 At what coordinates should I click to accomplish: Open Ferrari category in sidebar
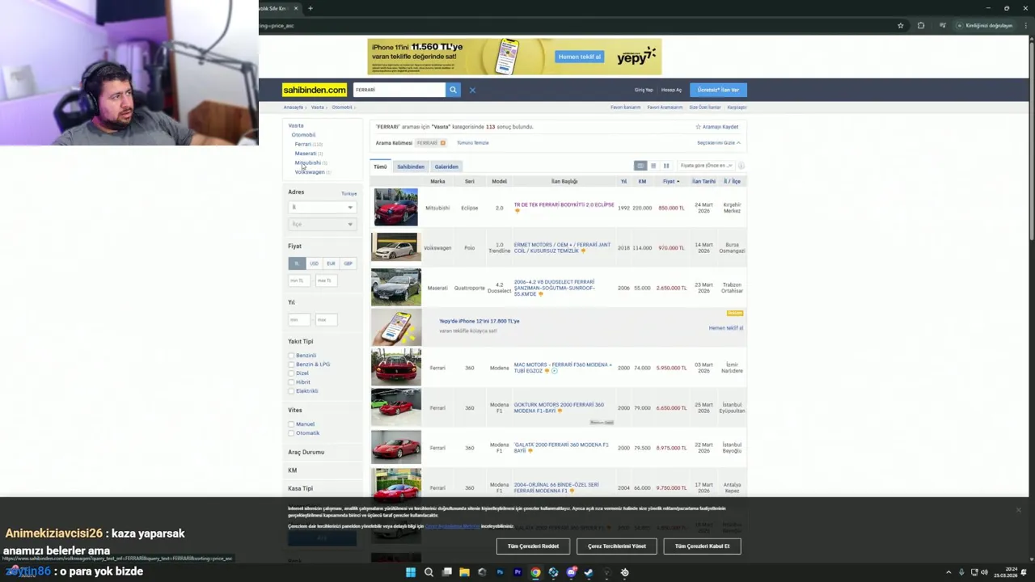tap(302, 144)
